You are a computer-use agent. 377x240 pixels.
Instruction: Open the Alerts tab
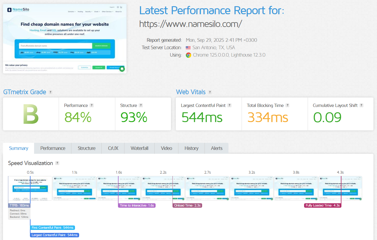click(x=217, y=148)
